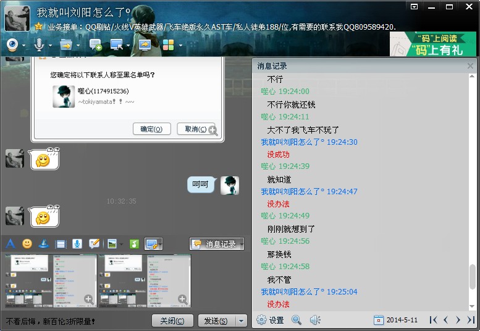Click the signature text with QQ809589420
The height and width of the screenshot is (331, 480).
click(222, 27)
